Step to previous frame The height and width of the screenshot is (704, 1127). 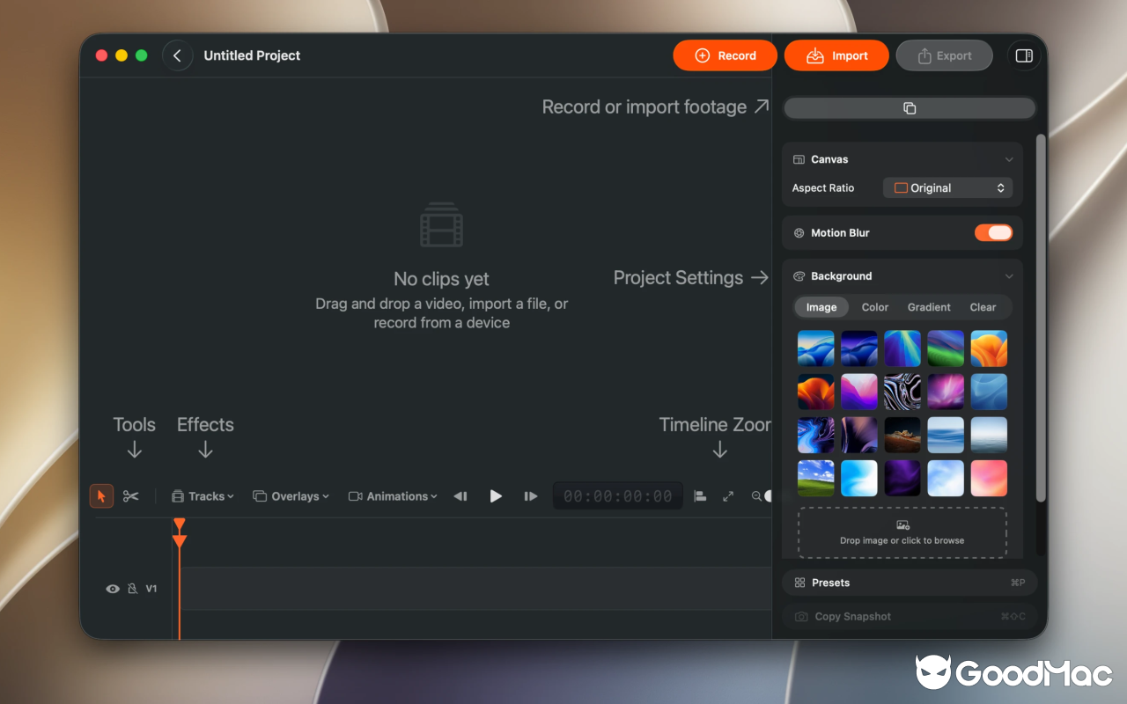click(460, 496)
